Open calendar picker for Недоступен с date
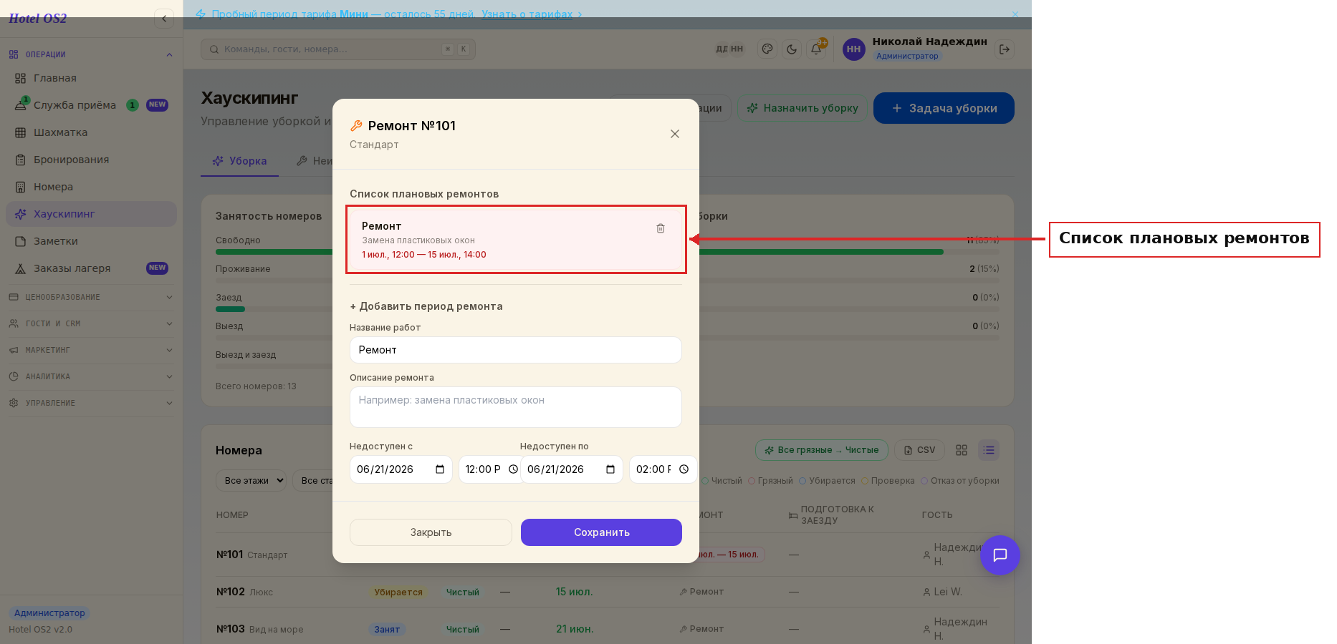Image resolution: width=1337 pixels, height=644 pixels. coord(440,469)
